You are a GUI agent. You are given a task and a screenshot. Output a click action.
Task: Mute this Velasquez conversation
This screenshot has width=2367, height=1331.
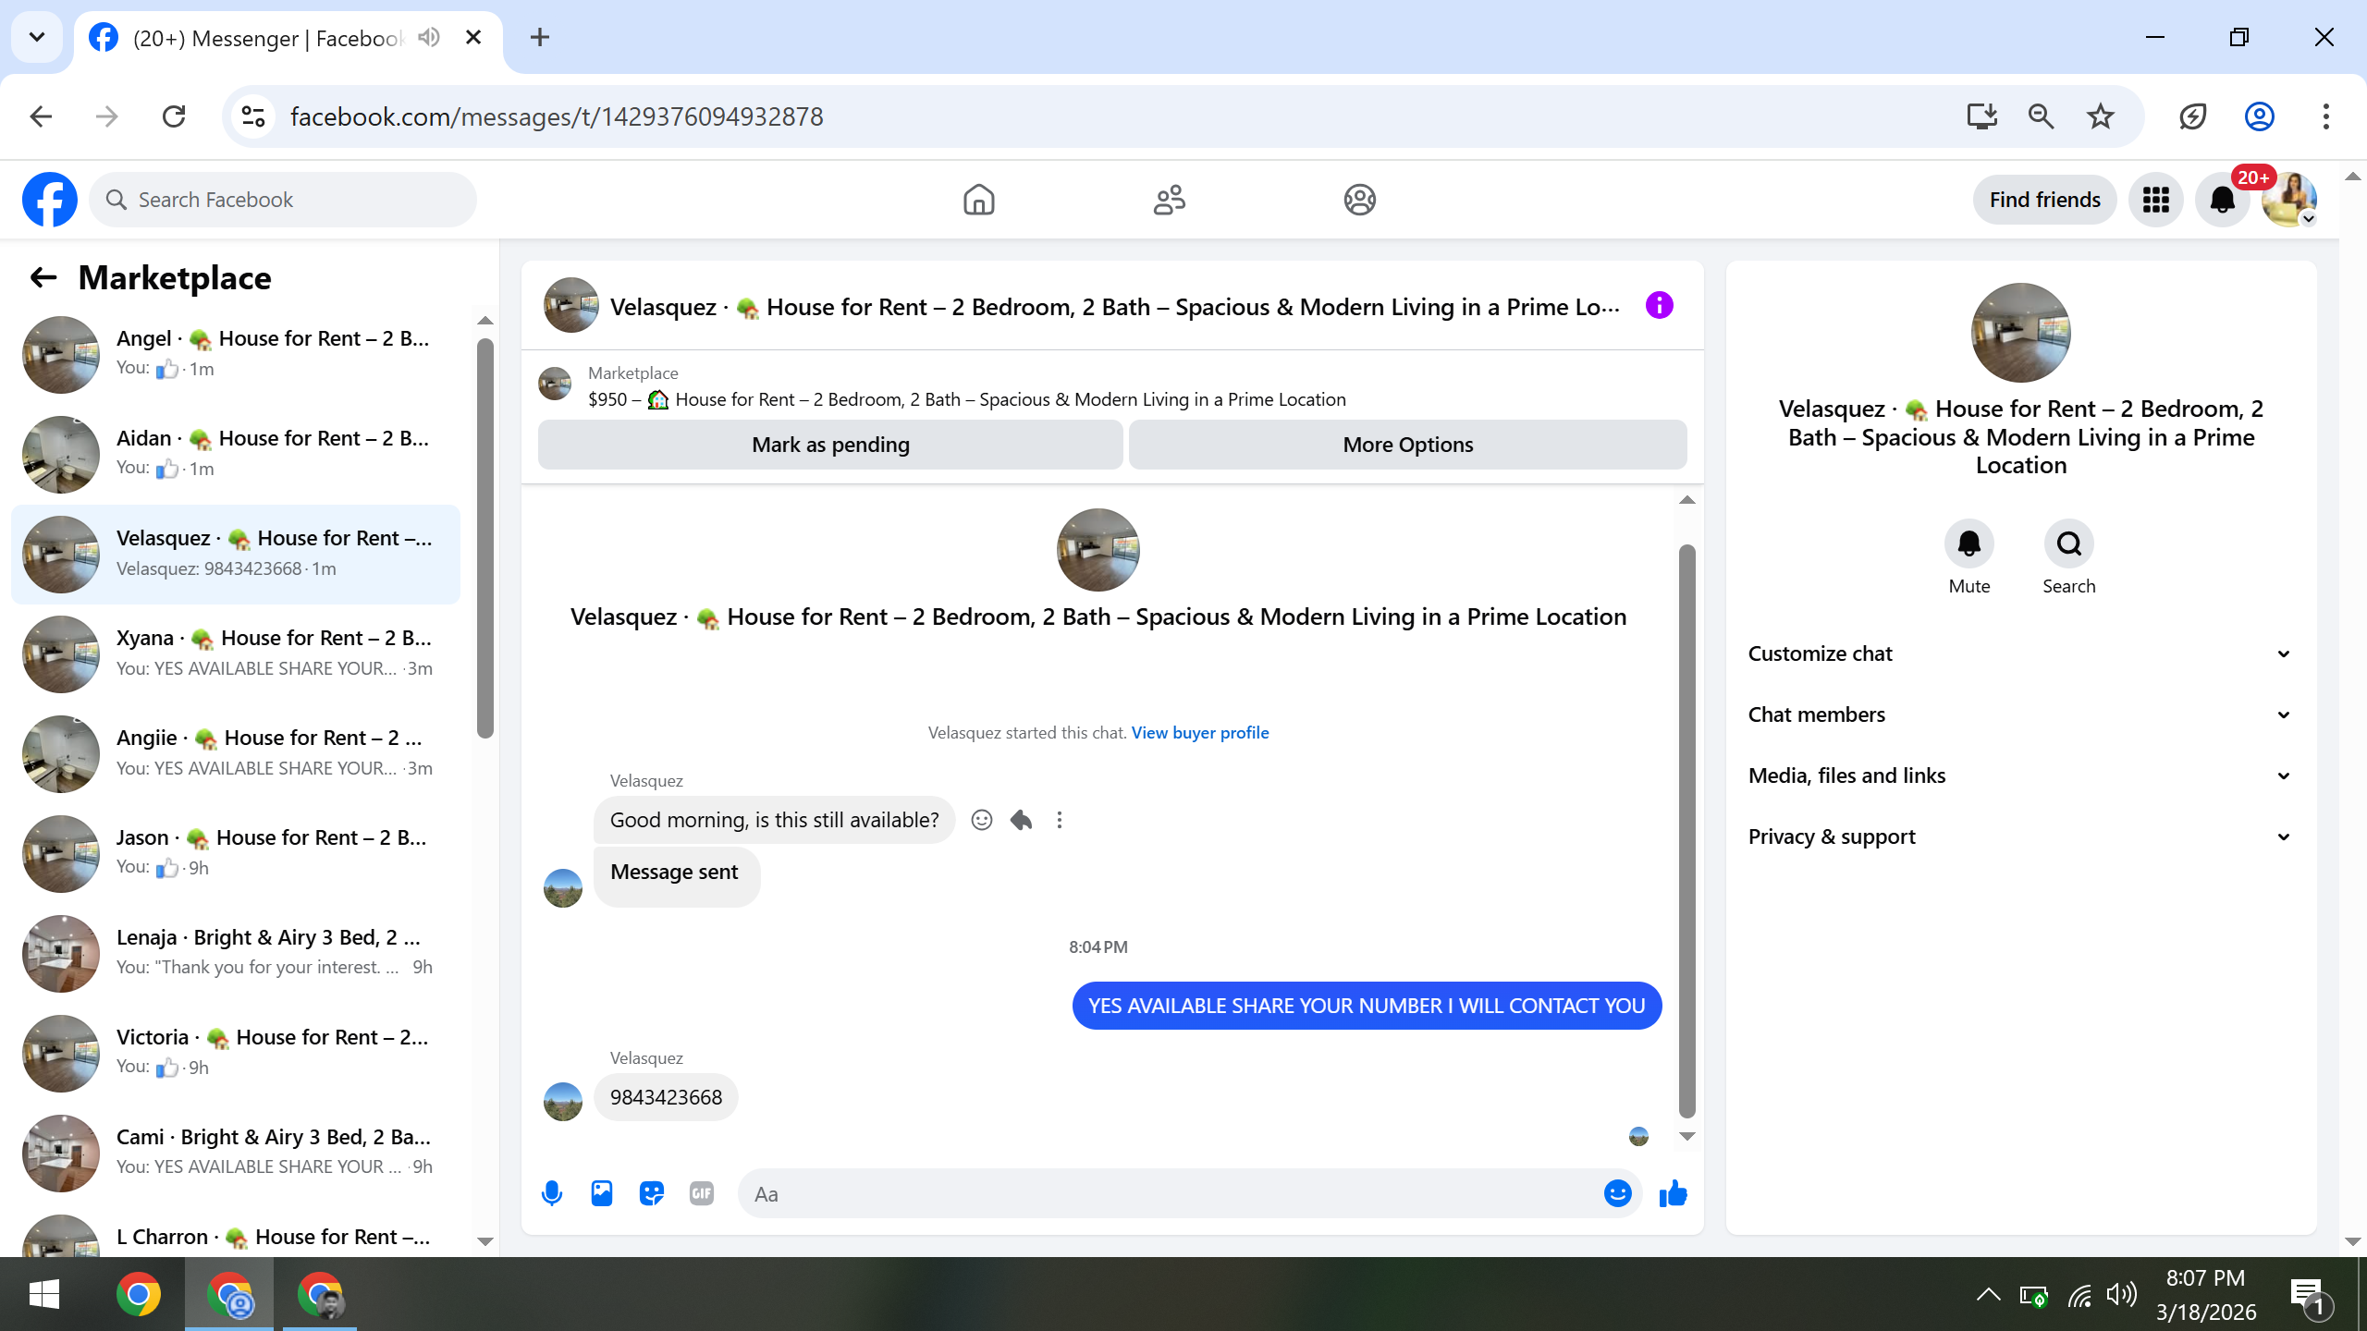1968,543
